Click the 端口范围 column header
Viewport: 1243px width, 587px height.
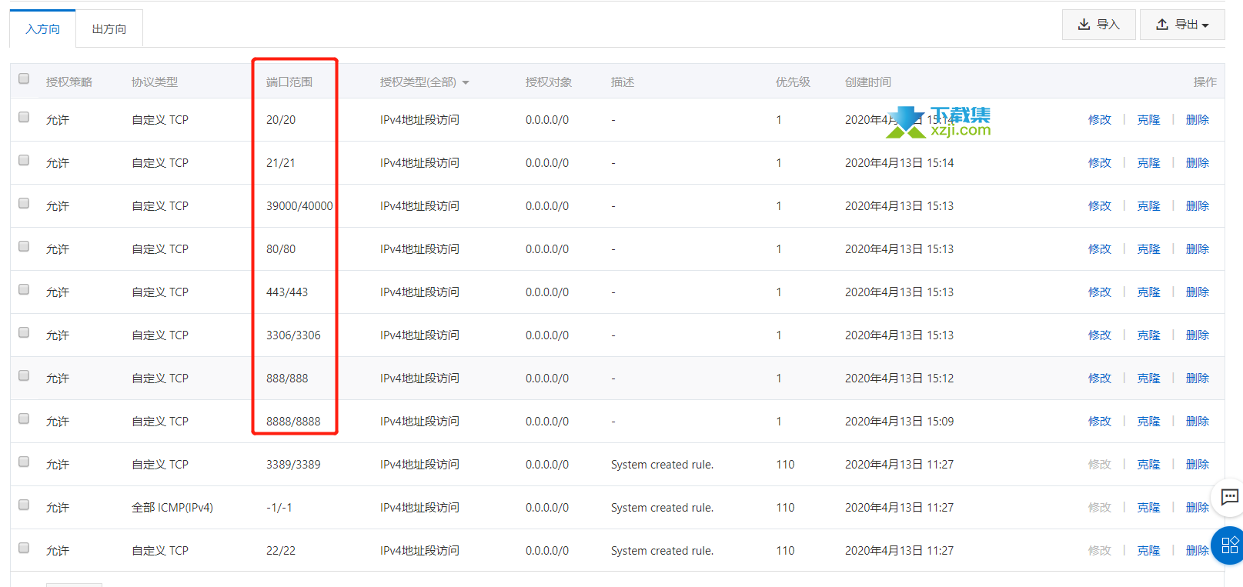point(289,82)
